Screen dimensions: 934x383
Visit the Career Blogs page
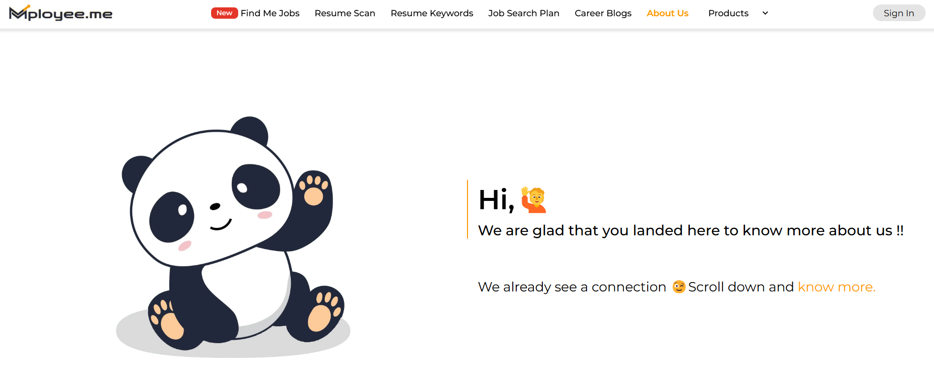pyautogui.click(x=603, y=13)
